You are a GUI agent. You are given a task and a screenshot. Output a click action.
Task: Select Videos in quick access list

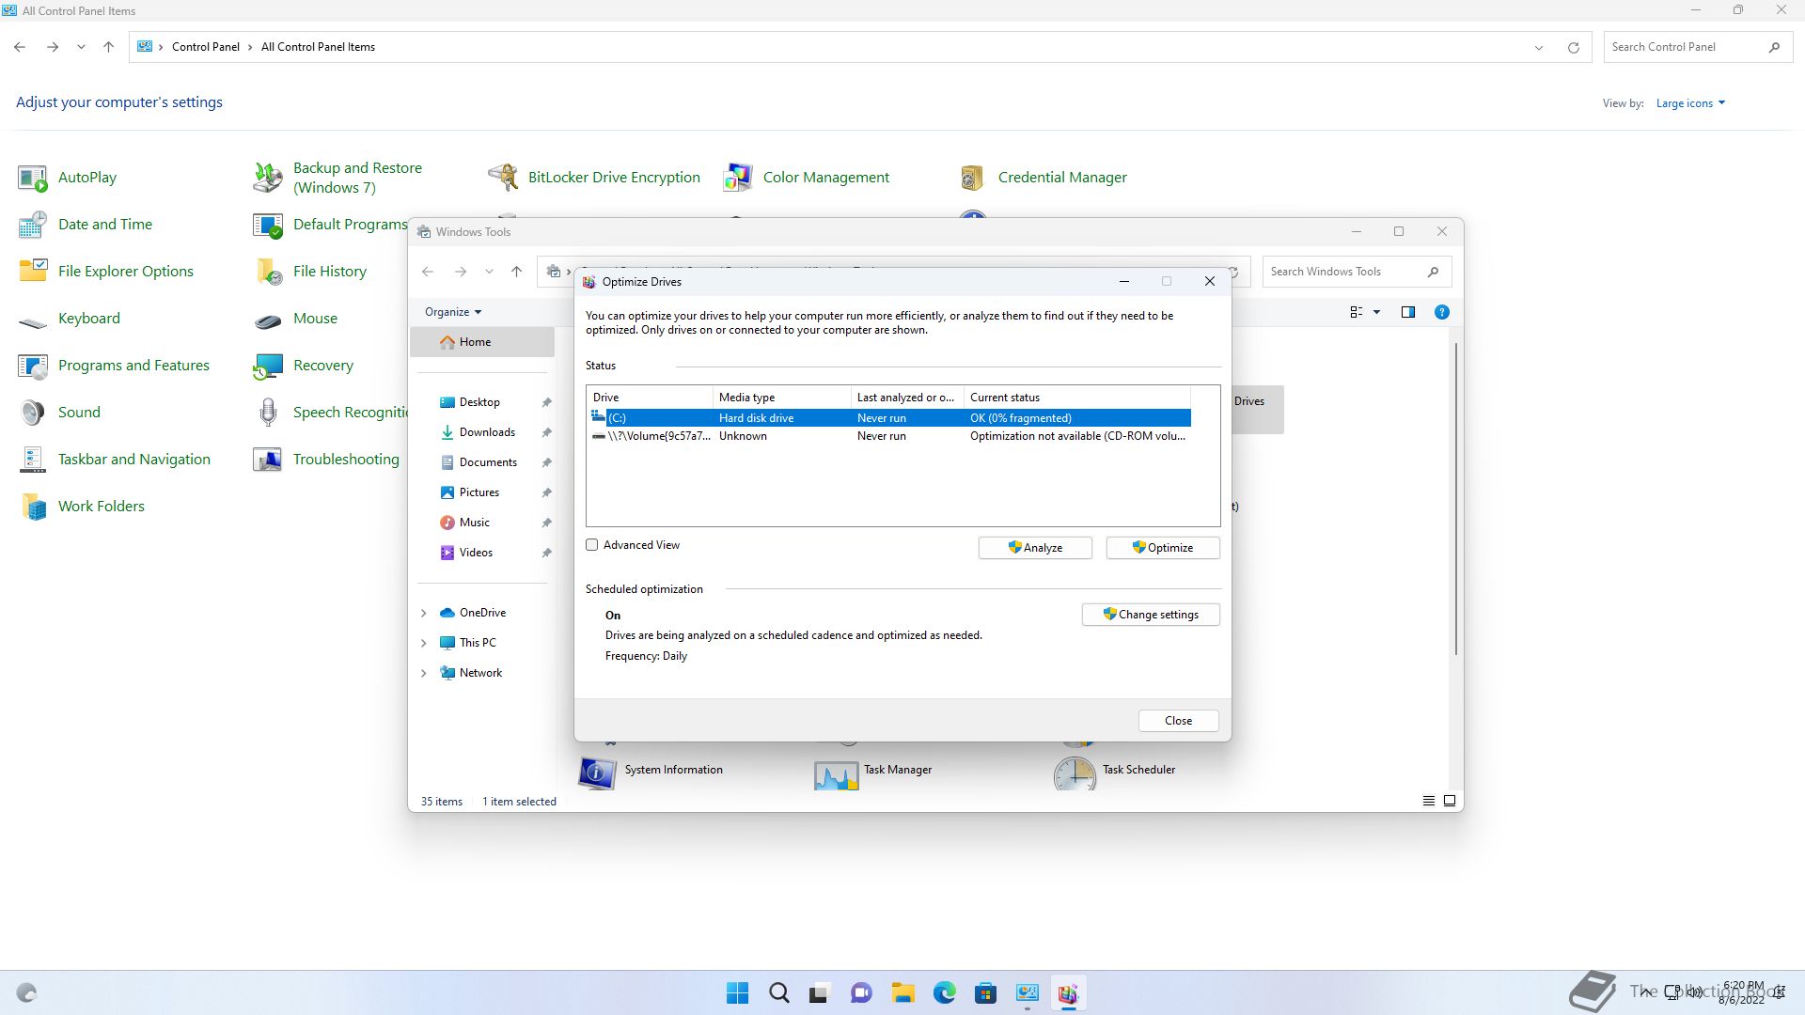(x=476, y=553)
